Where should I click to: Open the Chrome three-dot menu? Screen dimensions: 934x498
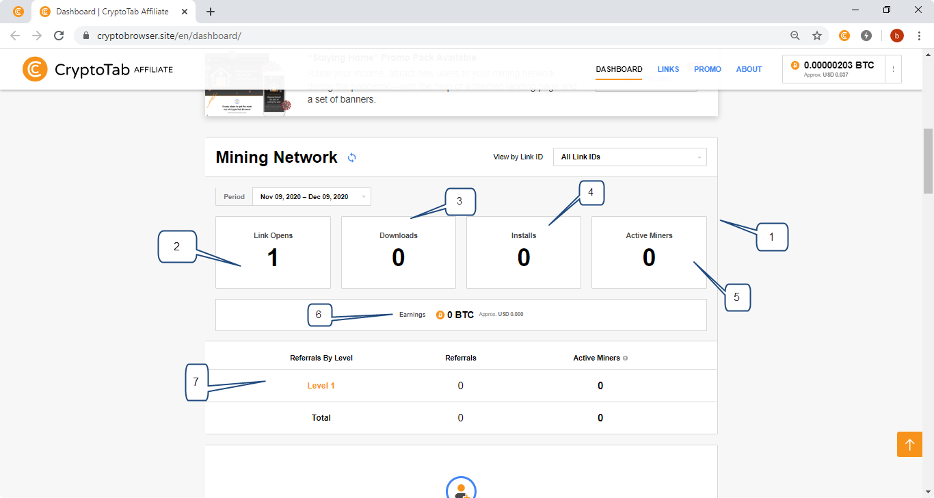919,36
